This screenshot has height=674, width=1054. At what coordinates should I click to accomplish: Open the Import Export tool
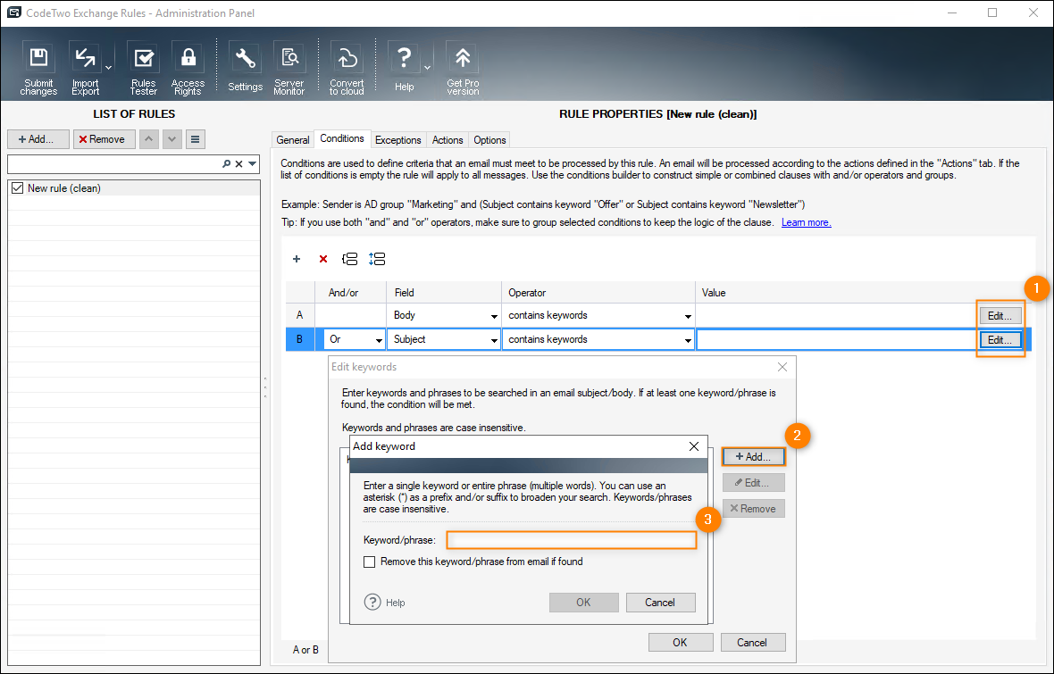point(86,69)
